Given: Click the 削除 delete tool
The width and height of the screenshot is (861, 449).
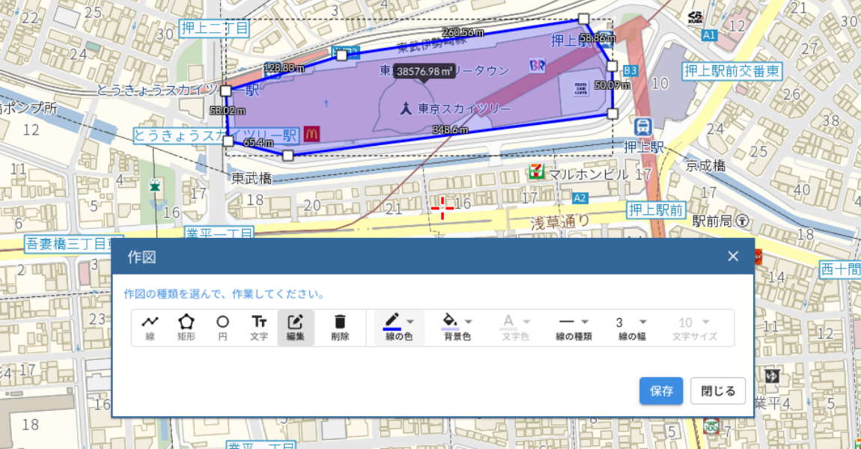Looking at the screenshot, I should coord(340,327).
